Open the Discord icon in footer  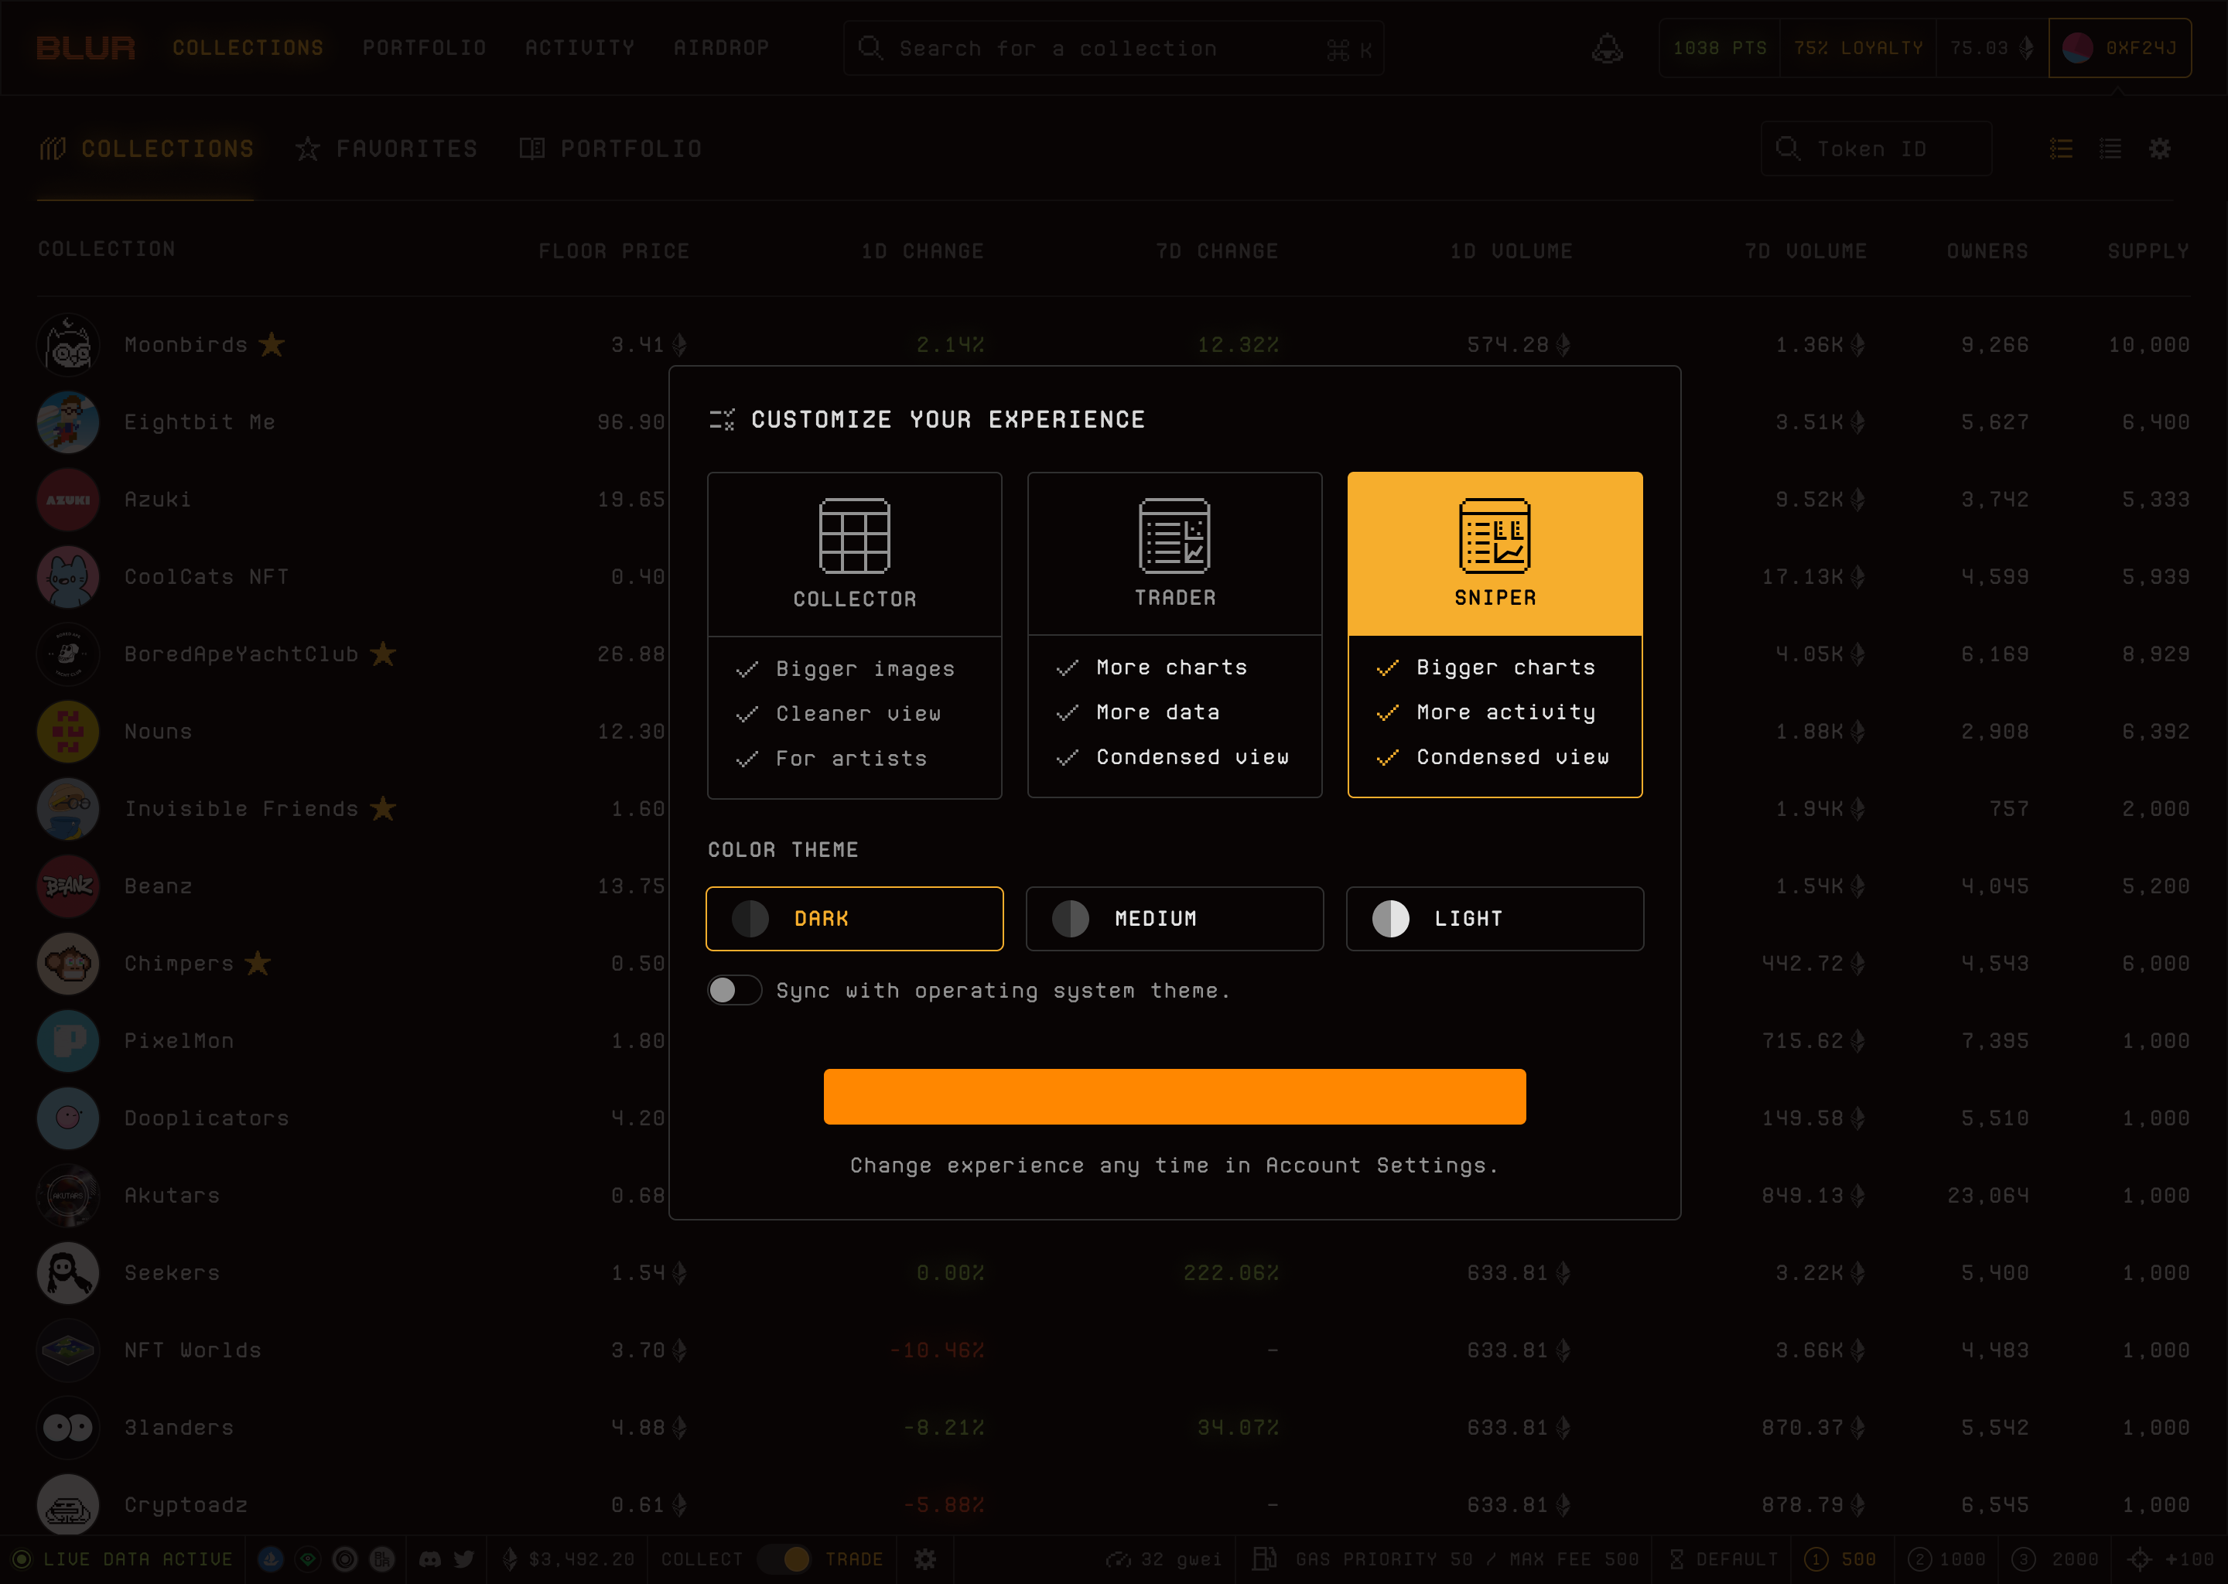pyautogui.click(x=429, y=1559)
